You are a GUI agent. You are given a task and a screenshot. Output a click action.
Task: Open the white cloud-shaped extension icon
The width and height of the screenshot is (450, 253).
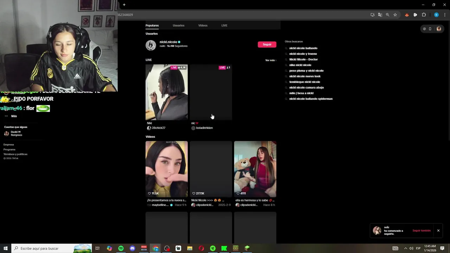(415, 15)
